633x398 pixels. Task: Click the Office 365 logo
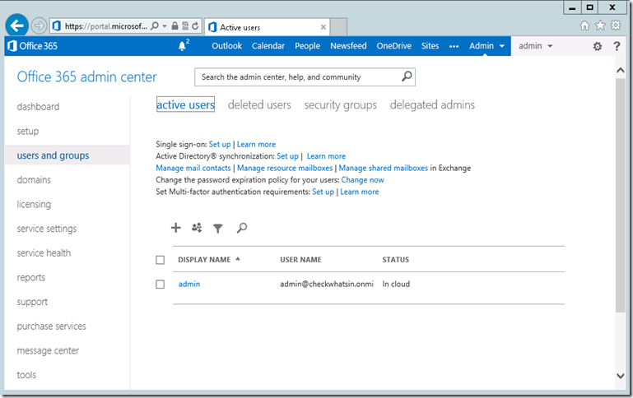click(x=32, y=46)
